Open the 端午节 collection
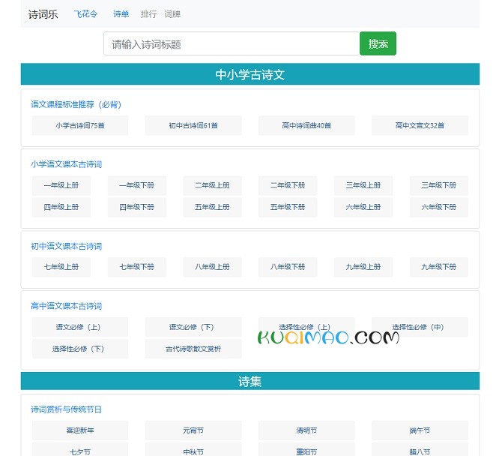 pos(420,430)
